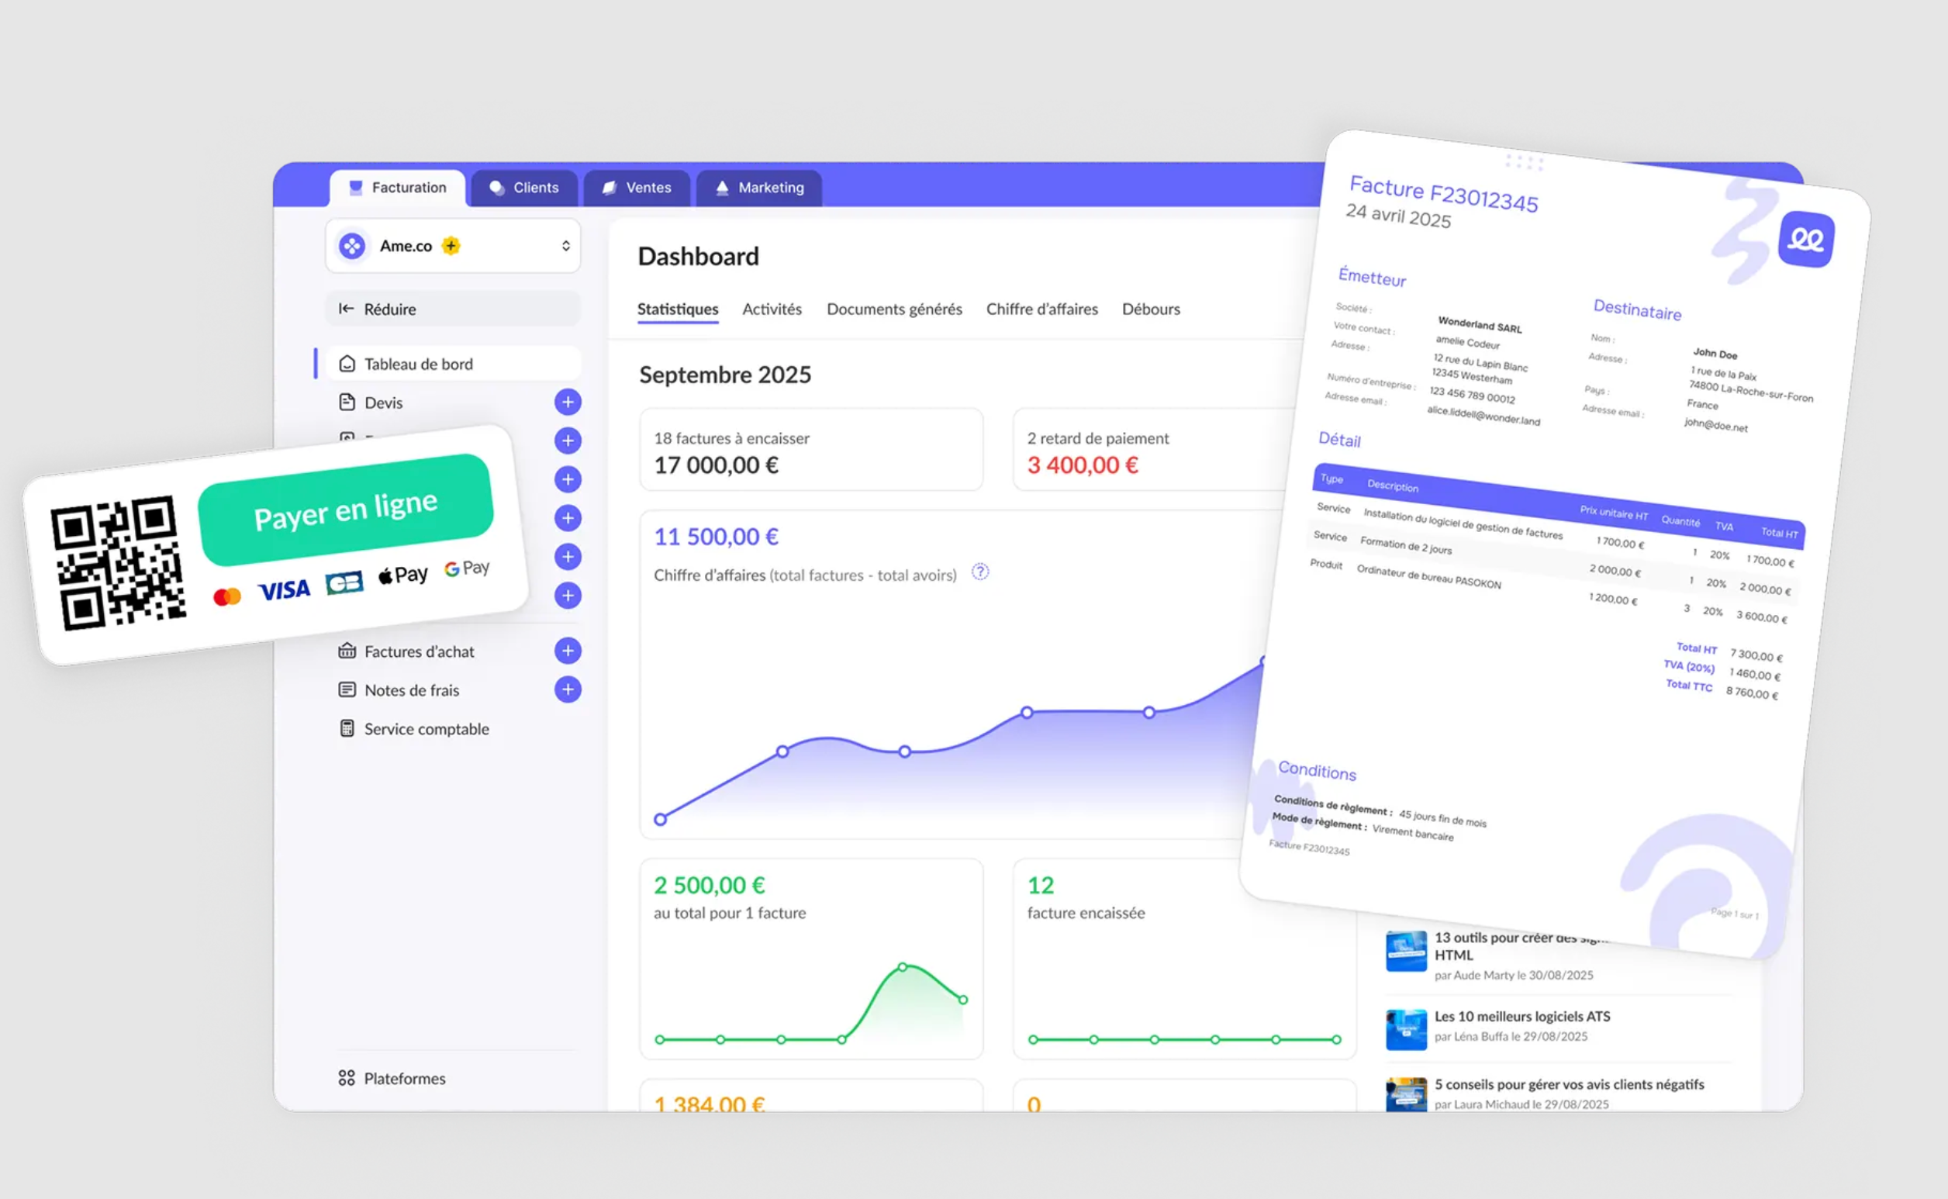Click the last data point on green chart
Image resolution: width=1948 pixels, height=1199 pixels.
tap(962, 1000)
